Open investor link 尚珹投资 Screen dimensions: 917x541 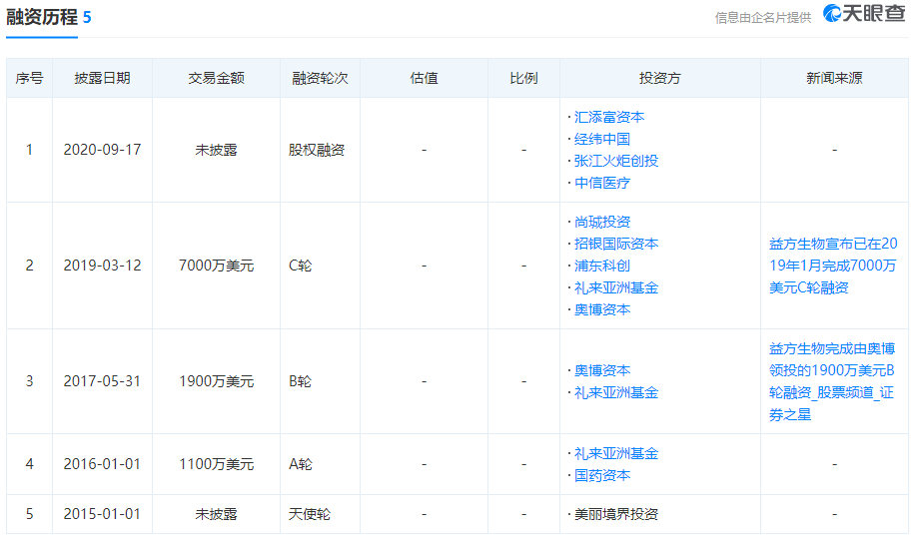[x=601, y=222]
